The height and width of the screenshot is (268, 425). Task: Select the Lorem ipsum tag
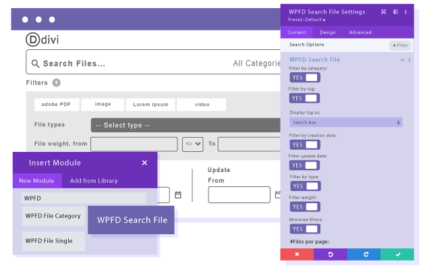[150, 105]
